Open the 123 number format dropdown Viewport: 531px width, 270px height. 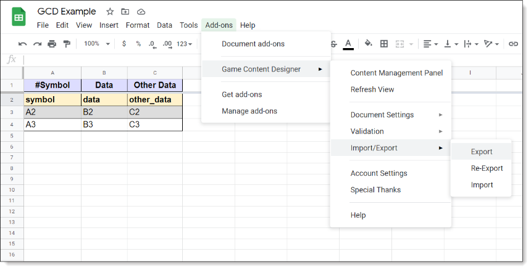184,44
